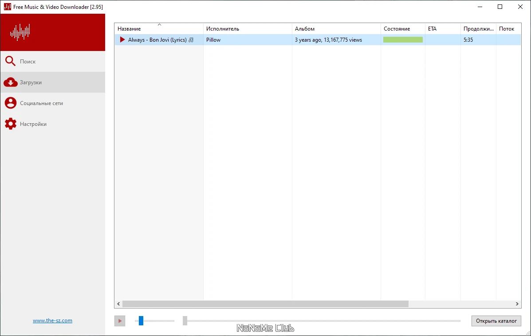Screen dimensions: 531x336
Task: Click the red play triangle beside Always - Bon Jovi
Action: click(x=122, y=39)
